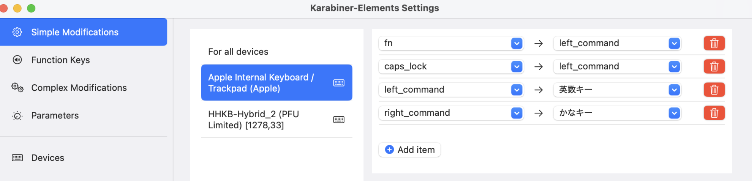The image size is (752, 181).
Task: Delete the caps_lock mapping row
Action: click(x=714, y=66)
